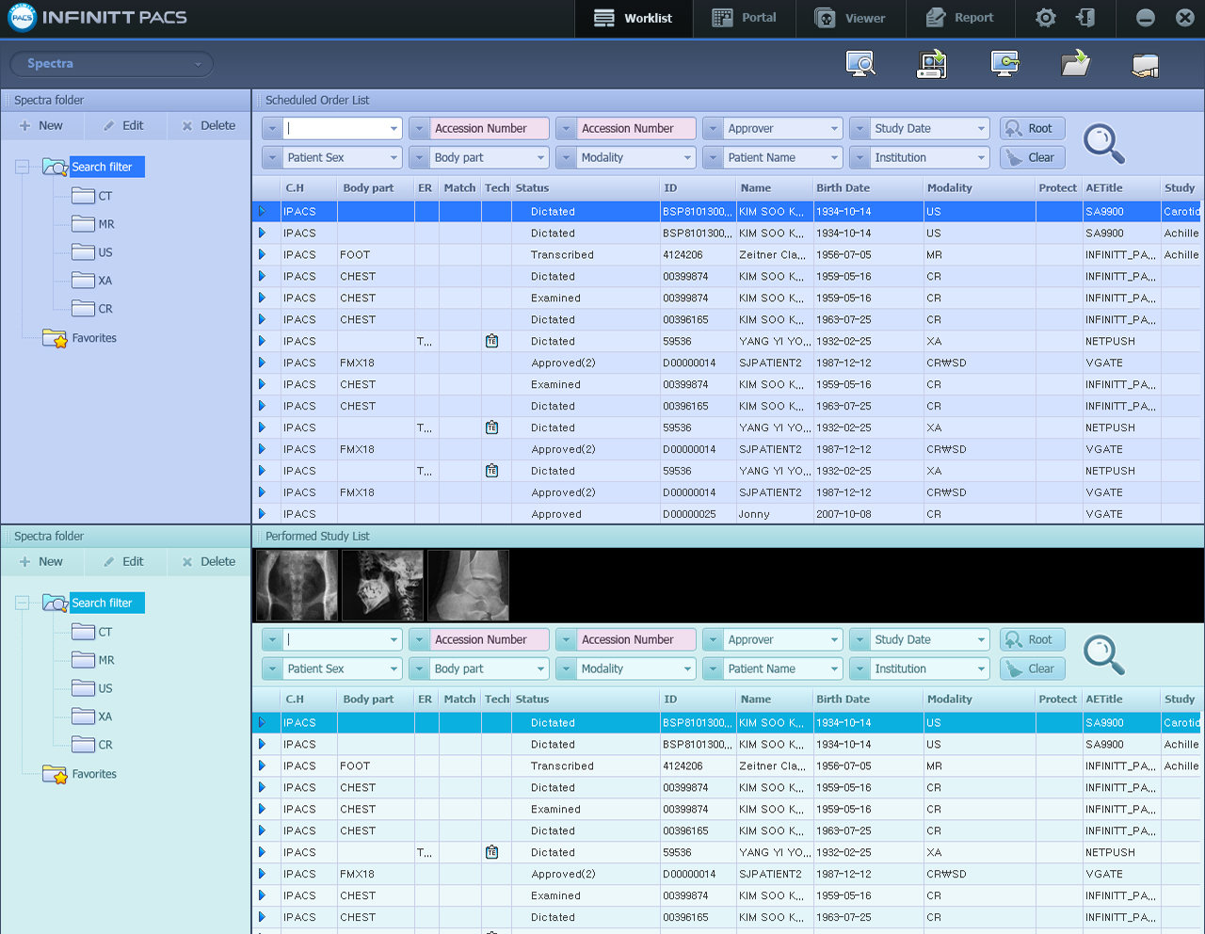Switch to the Viewer tab
The image size is (1205, 934).
pos(850,18)
